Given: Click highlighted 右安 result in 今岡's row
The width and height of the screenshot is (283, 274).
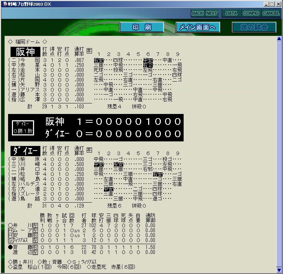Looking at the screenshot, I should coord(99,60).
